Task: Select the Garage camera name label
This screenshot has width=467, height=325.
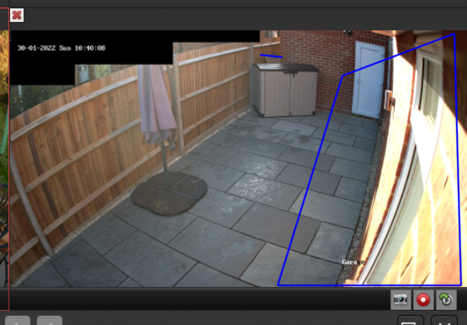Action: tap(353, 262)
